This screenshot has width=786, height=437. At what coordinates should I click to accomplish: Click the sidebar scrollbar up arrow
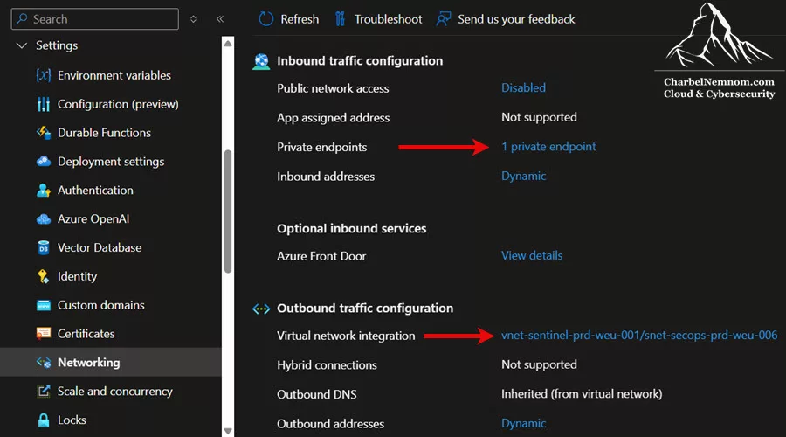[x=228, y=43]
